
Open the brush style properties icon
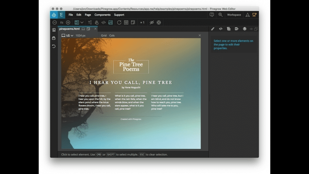213,29
